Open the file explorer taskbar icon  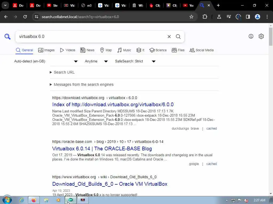click(46, 200)
